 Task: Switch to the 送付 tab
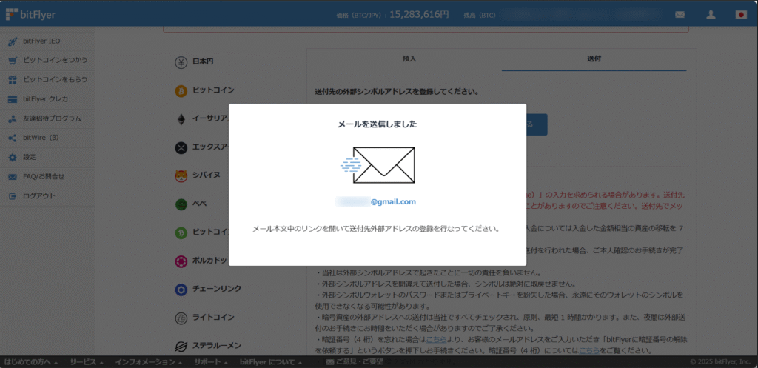pyautogui.click(x=594, y=59)
